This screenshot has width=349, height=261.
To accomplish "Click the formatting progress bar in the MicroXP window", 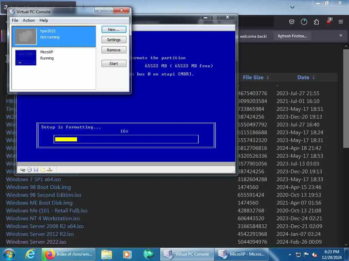I will tap(126, 139).
